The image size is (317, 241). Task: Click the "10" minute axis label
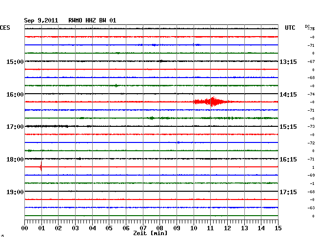tap(194, 228)
